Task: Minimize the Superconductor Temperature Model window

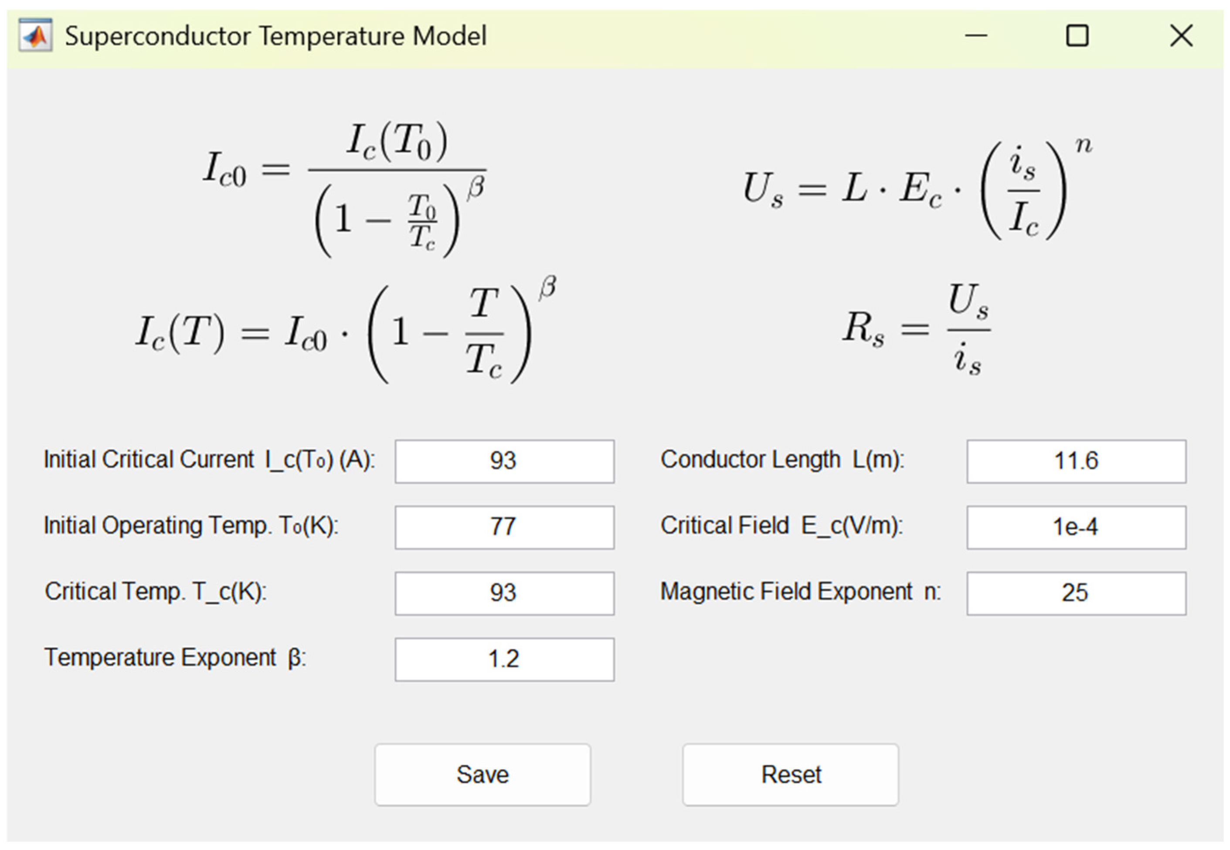Action: pyautogui.click(x=975, y=36)
